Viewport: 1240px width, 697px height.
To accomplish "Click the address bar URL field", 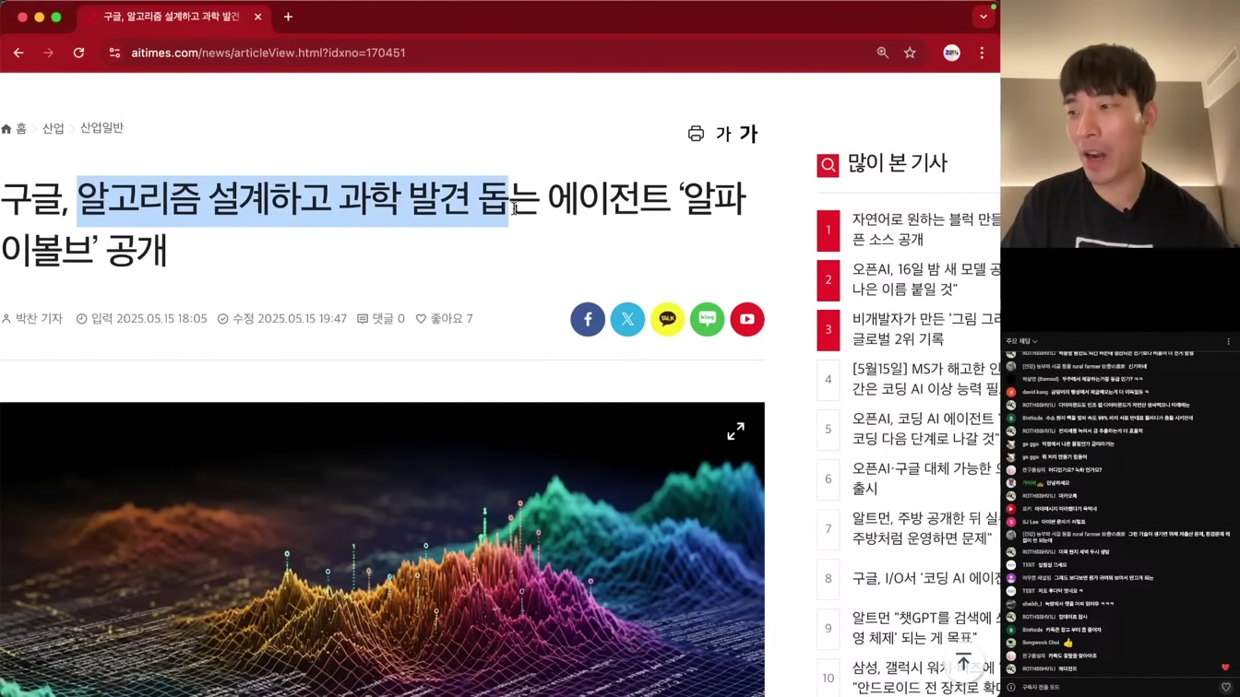I will (x=489, y=53).
